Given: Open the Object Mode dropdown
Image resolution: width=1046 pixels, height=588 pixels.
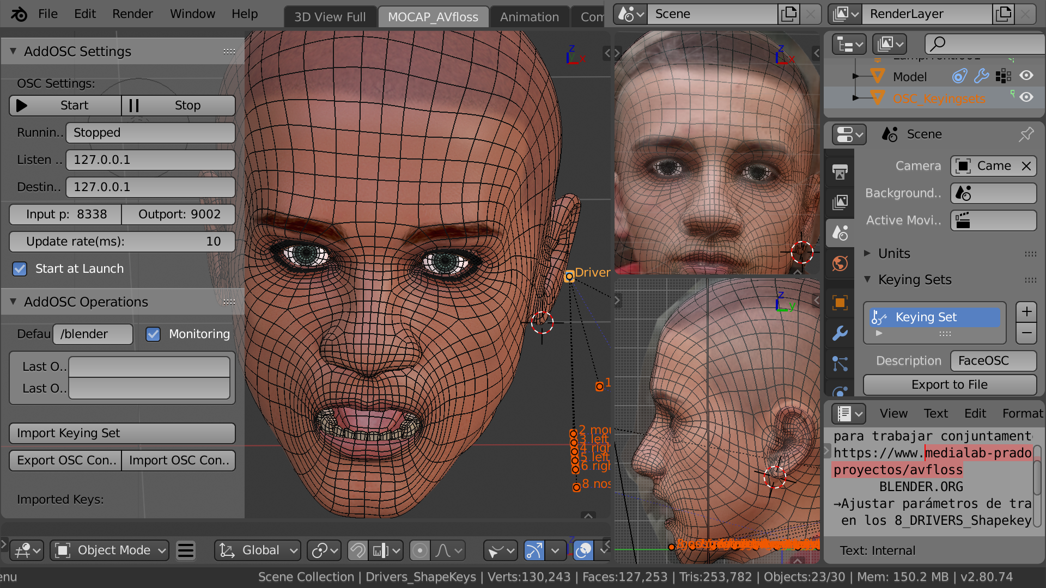Looking at the screenshot, I should coord(110,550).
